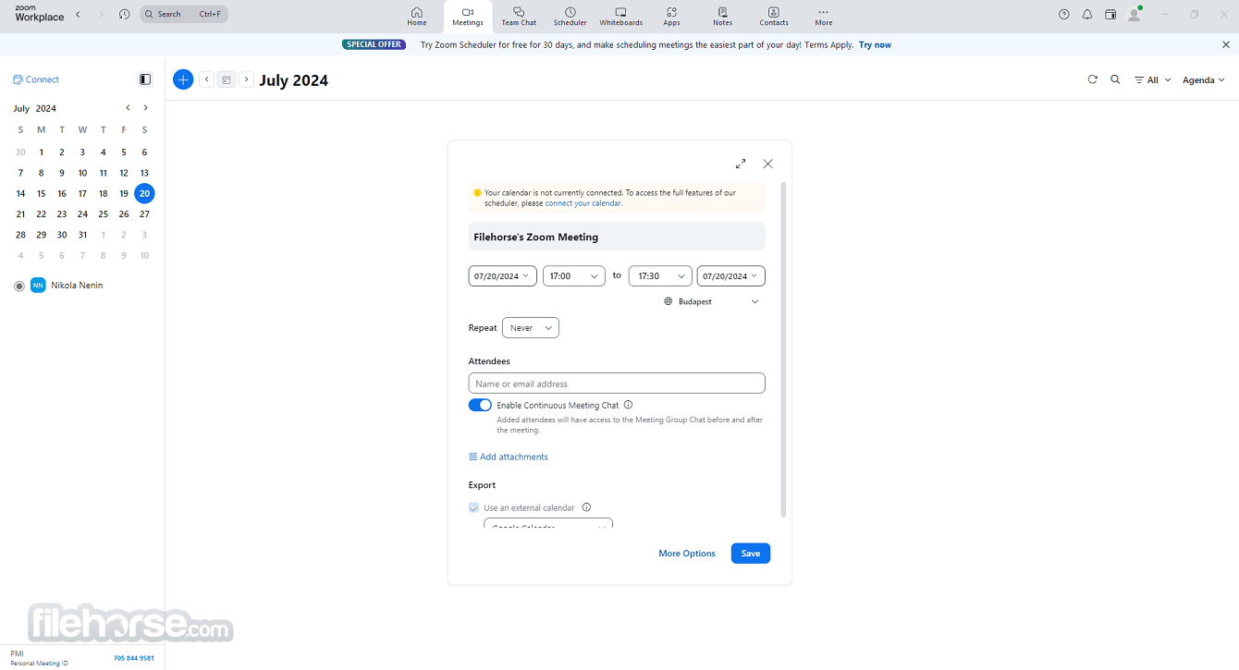Show info about Continuous Meeting Chat
This screenshot has height=670, width=1239.
(629, 405)
